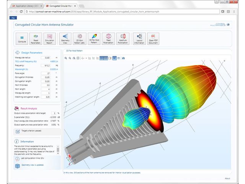
Task: Display the 2D Gain Pattern (dB)
Action: tap(80, 38)
